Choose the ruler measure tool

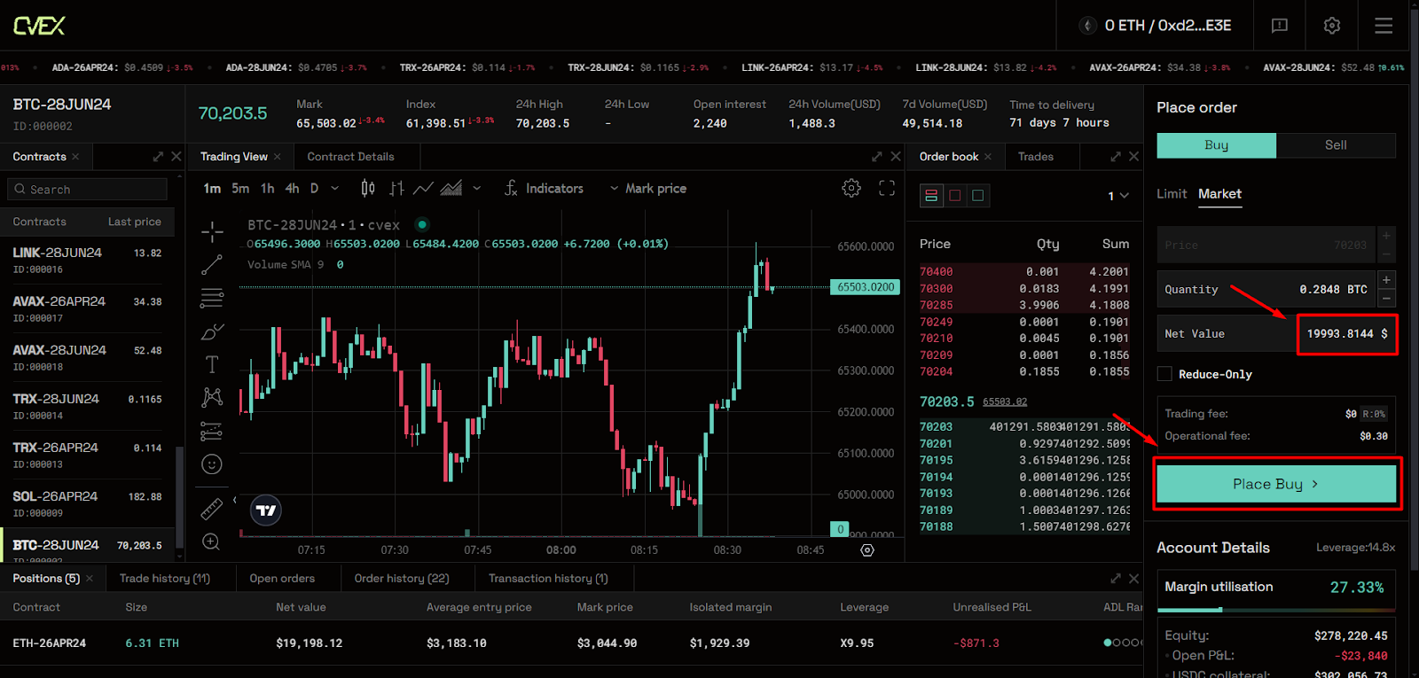pyautogui.click(x=212, y=509)
